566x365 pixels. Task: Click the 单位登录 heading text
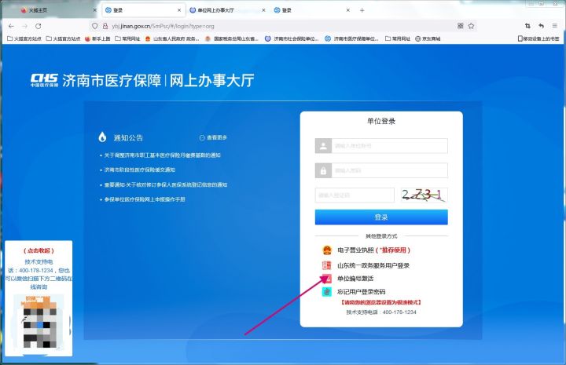[x=381, y=121]
